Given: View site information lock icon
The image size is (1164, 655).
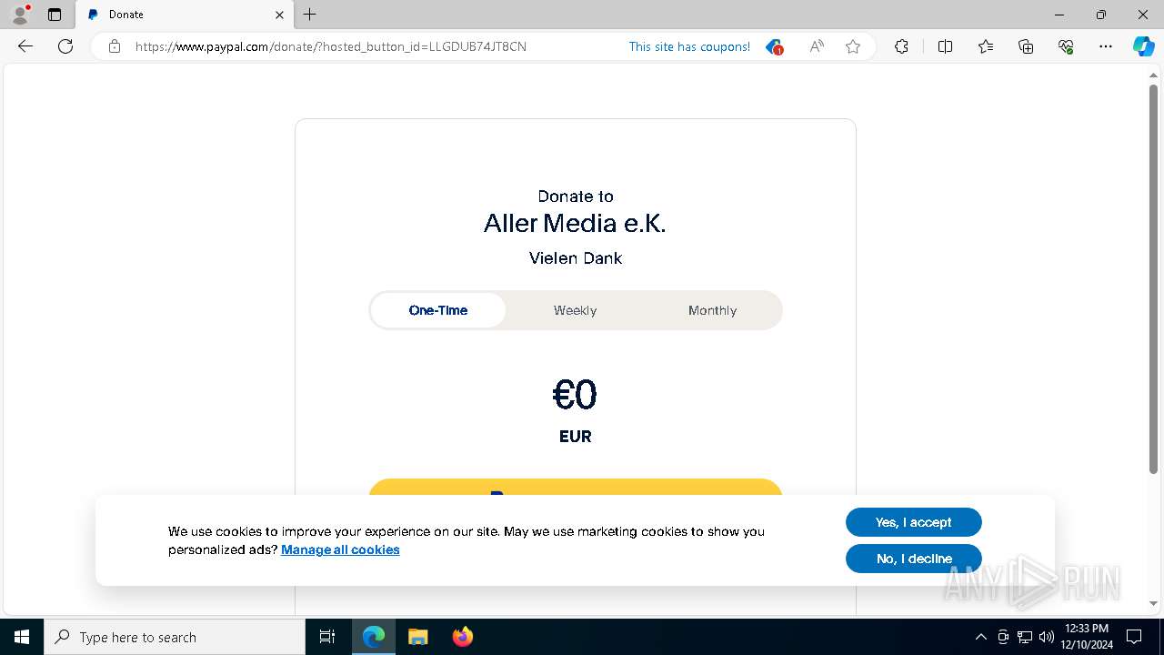Looking at the screenshot, I should (x=115, y=46).
